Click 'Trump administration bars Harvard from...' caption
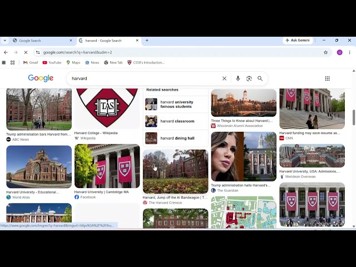Screen dimensions: 356x267 click(38, 135)
